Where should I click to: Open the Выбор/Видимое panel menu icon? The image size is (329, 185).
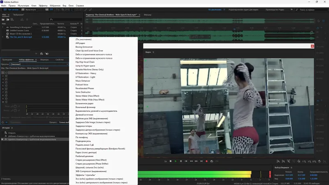point(292,168)
